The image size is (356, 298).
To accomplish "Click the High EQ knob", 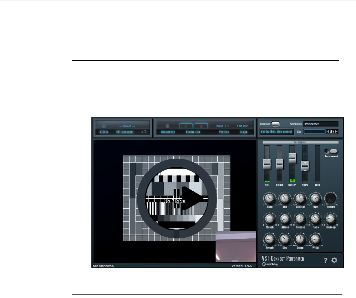I will 315,199.
